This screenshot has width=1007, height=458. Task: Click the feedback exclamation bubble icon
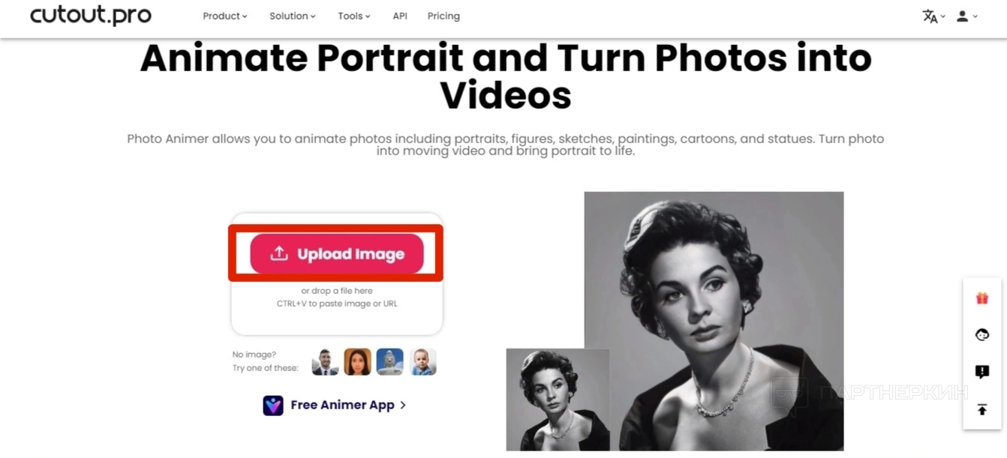click(x=981, y=372)
